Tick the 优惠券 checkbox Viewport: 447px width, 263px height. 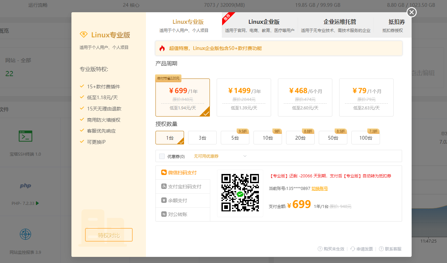[162, 156]
